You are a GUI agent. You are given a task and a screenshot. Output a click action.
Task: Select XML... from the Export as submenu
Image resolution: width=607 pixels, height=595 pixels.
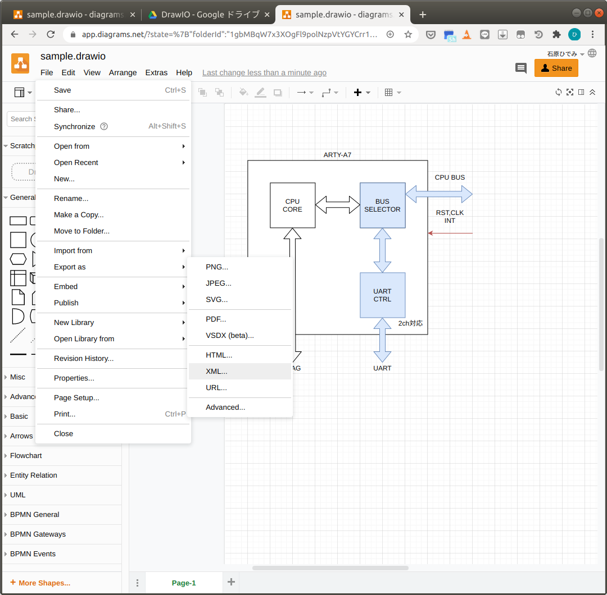click(216, 372)
